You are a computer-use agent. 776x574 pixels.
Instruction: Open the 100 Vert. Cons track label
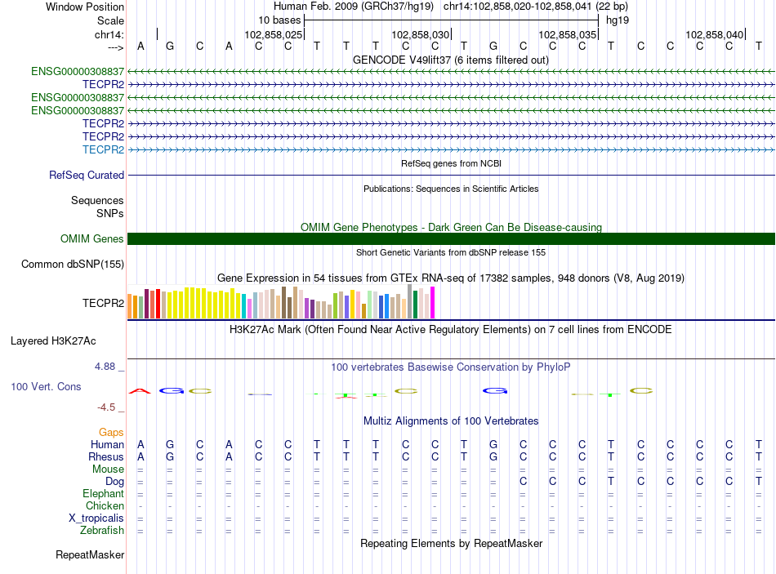click(x=46, y=386)
